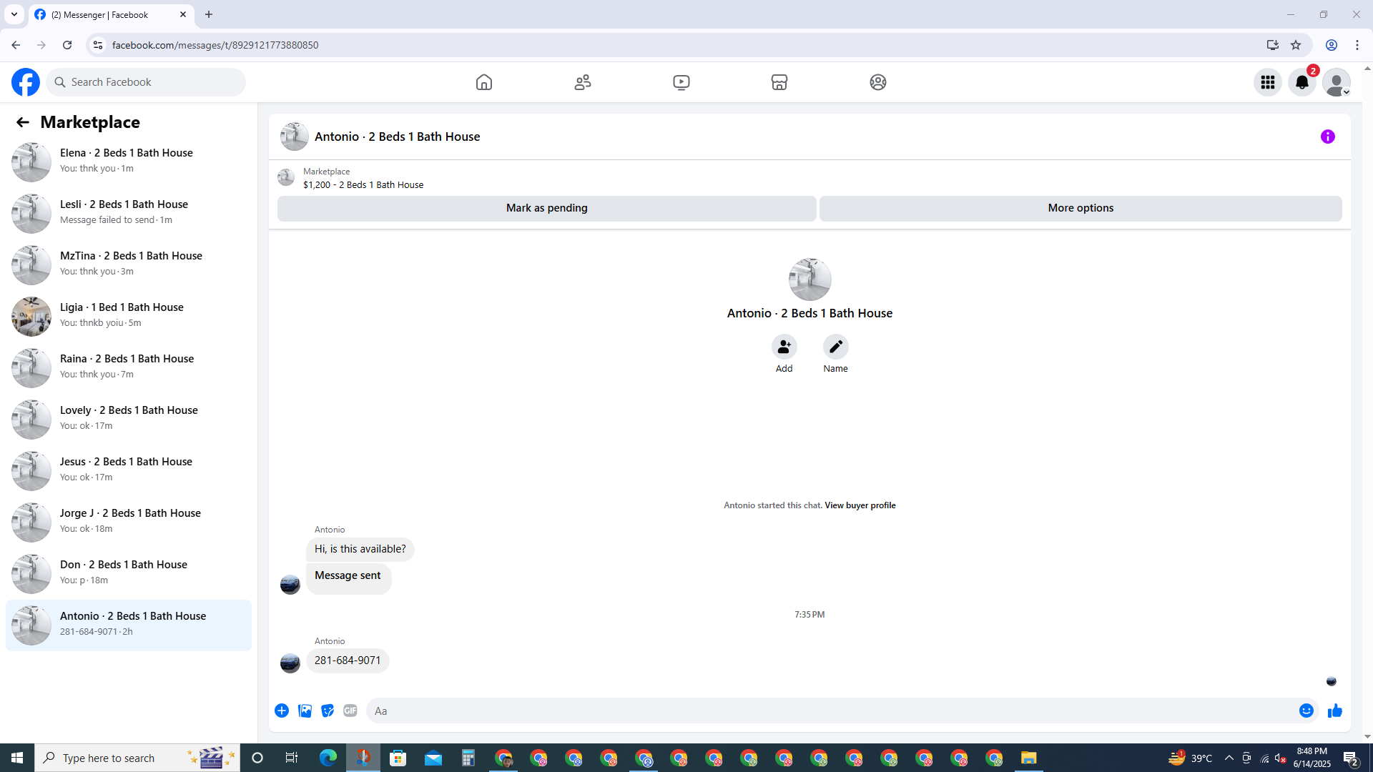Open the Don 2 Beds chat
The height and width of the screenshot is (772, 1373).
[129, 573]
